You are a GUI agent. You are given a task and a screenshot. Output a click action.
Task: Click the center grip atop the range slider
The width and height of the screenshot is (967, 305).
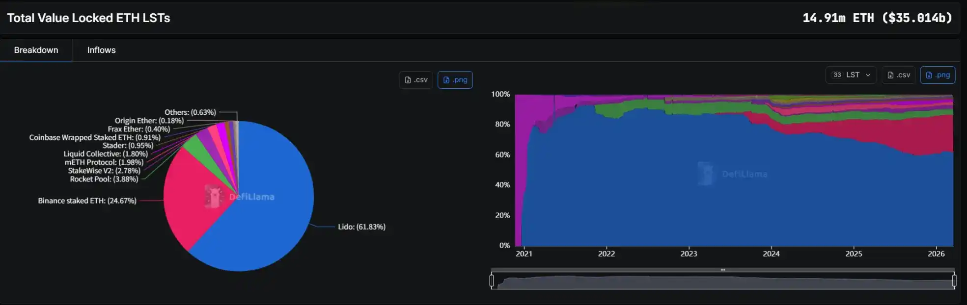coord(723,270)
